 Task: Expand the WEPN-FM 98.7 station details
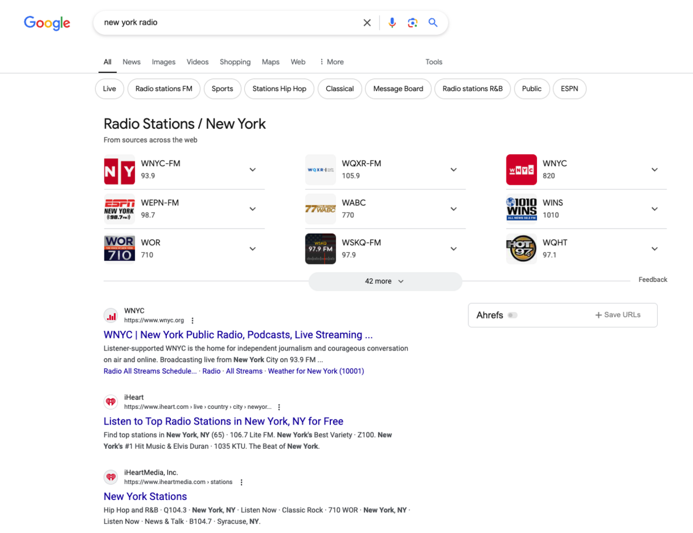252,209
